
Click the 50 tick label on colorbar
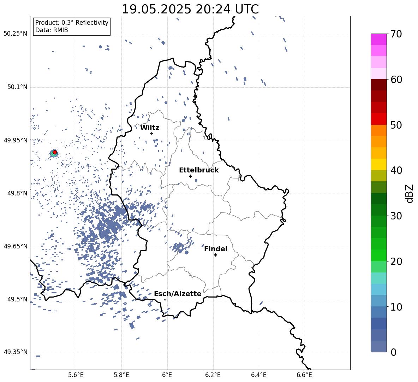[396, 125]
